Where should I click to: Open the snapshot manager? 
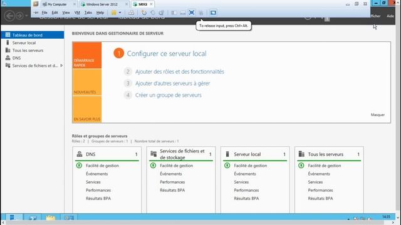[162, 12]
